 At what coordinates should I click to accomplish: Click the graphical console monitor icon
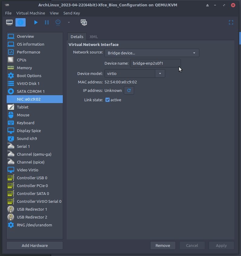pos(9,22)
